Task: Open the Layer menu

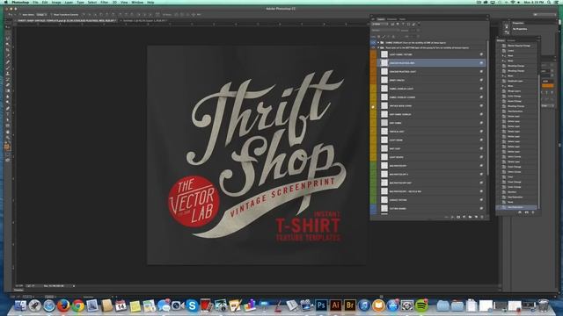Action: 69,2
